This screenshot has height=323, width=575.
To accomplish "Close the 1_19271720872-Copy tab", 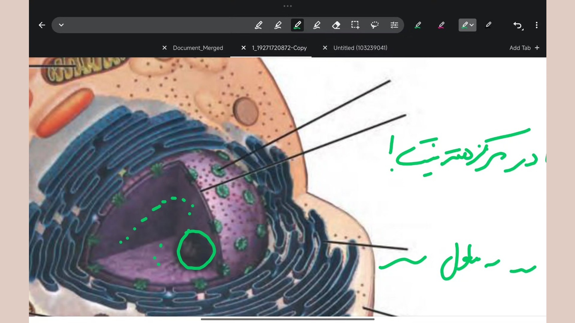I will (x=244, y=48).
